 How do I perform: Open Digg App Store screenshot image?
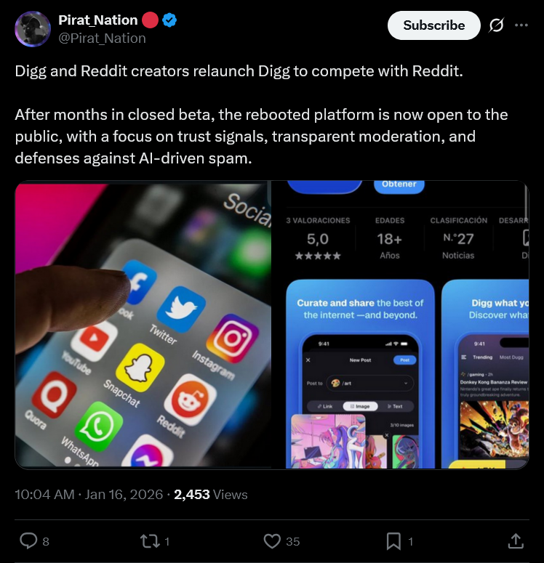pos(401,325)
